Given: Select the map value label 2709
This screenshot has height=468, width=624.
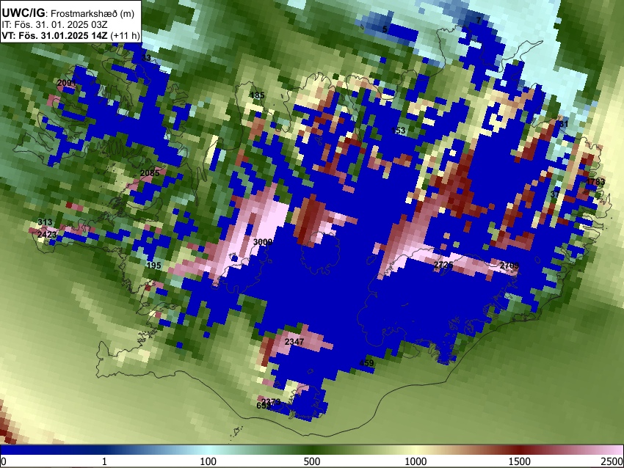Looking at the screenshot, I should 509,266.
